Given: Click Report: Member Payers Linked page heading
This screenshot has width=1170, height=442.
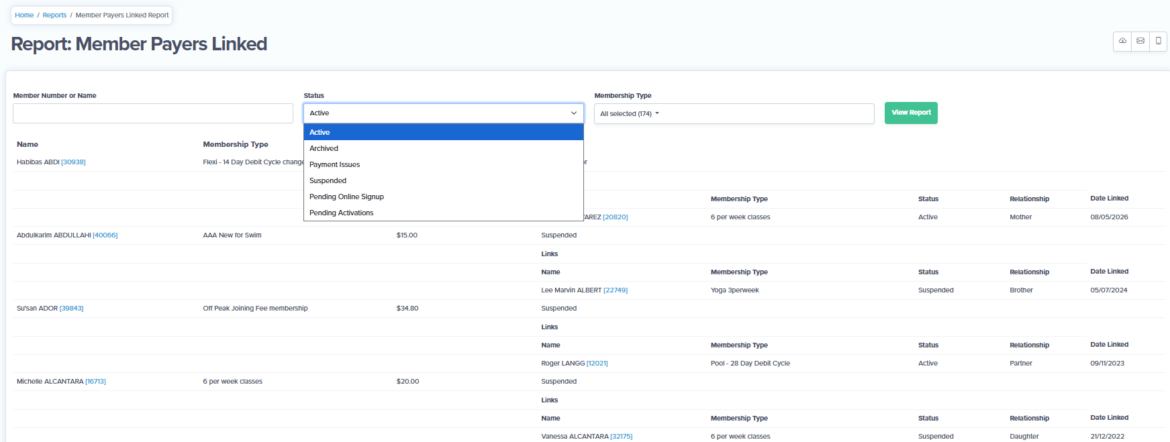Looking at the screenshot, I should pos(139,44).
